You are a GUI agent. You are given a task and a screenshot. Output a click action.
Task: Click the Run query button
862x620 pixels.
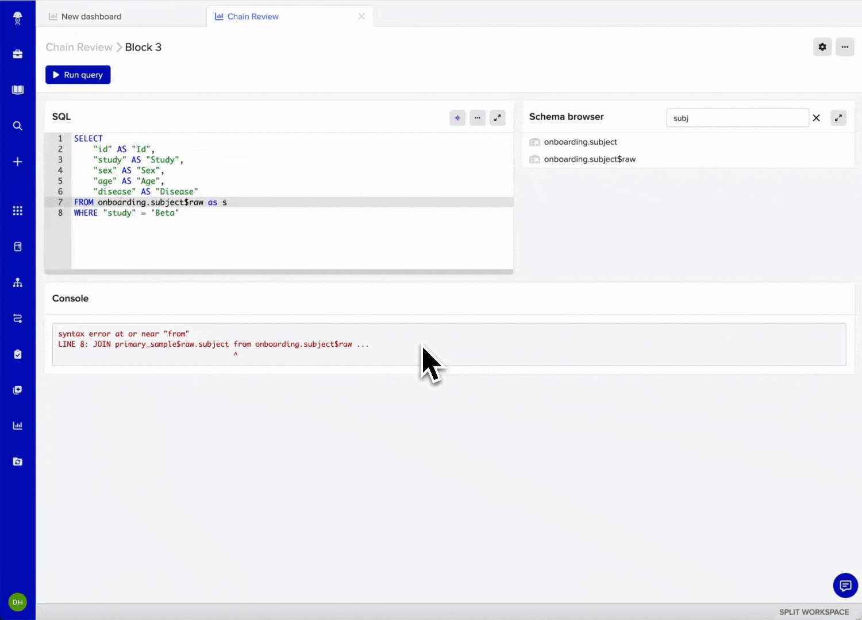pyautogui.click(x=78, y=75)
